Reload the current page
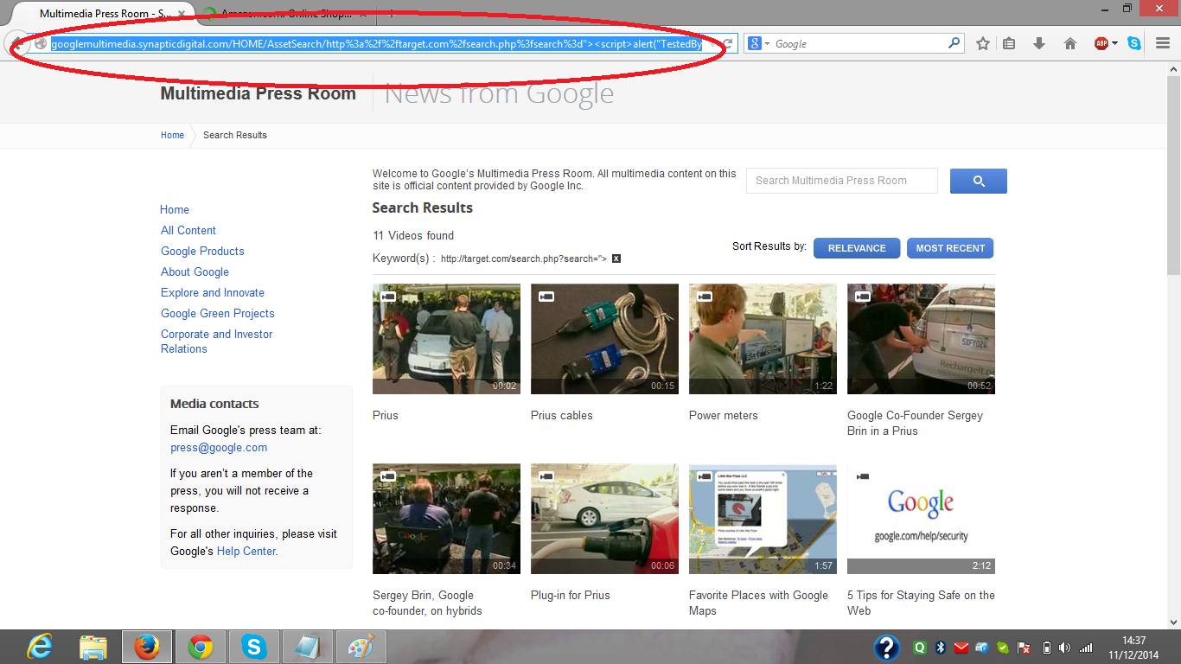 click(728, 43)
